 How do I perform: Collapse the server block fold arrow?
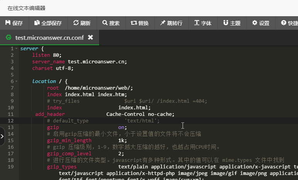coord(16,49)
